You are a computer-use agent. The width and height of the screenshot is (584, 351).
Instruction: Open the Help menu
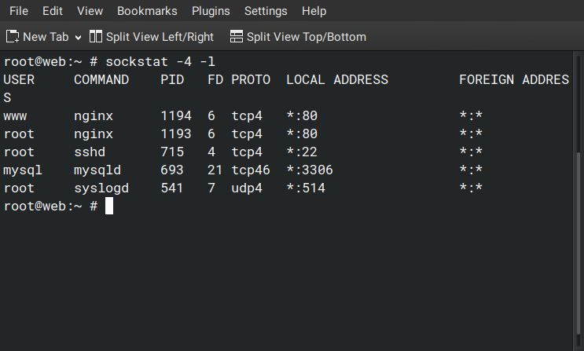[x=314, y=11]
